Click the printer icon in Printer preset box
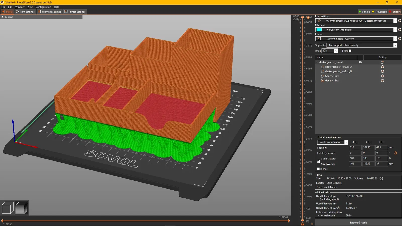The image size is (402, 226). tap(319, 39)
